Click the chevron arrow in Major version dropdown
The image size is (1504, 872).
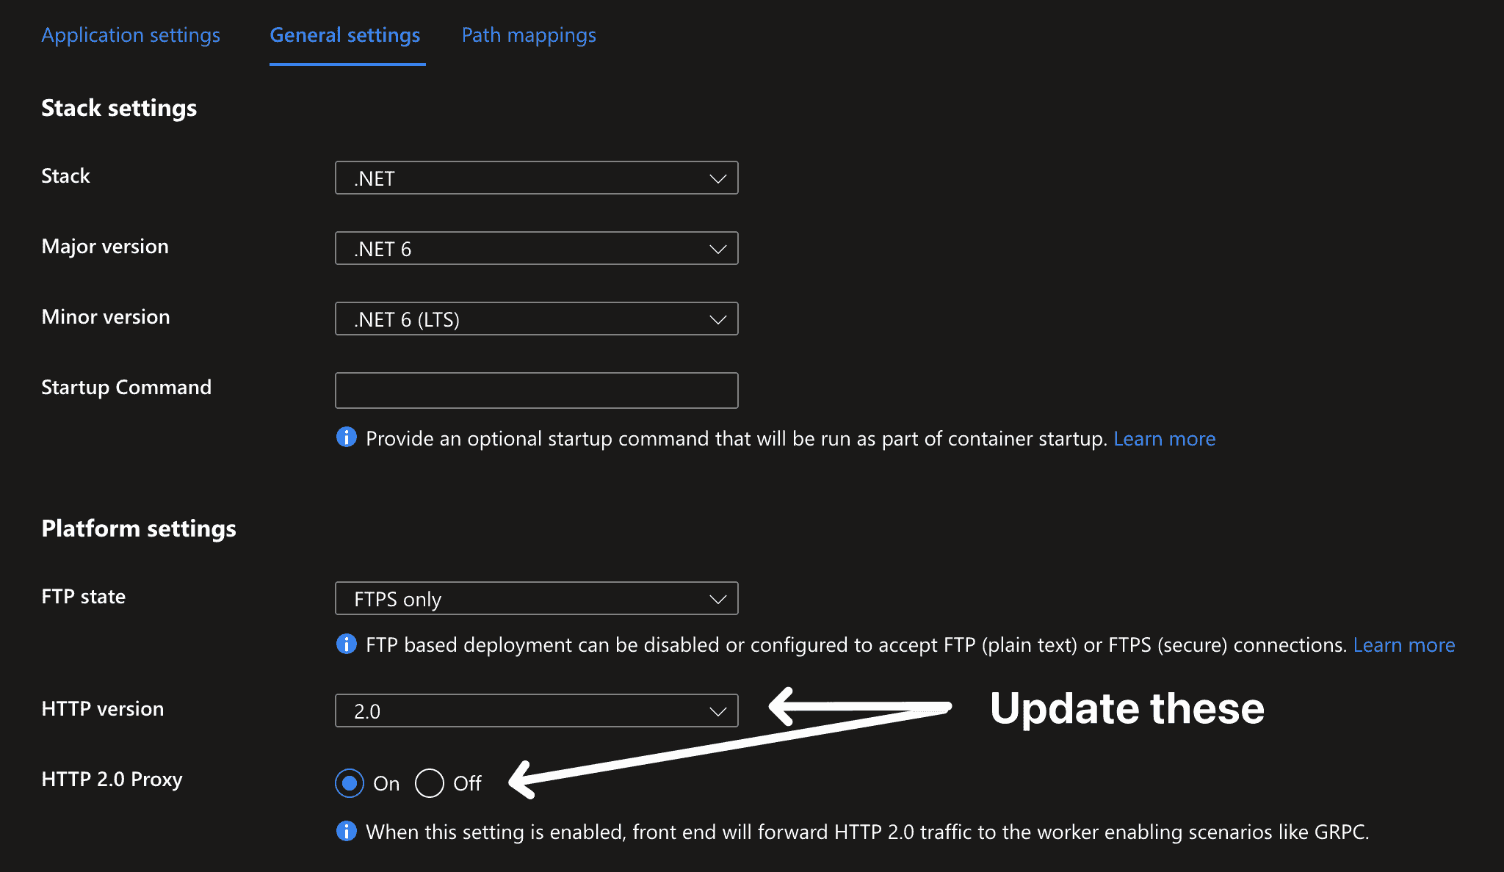pos(717,250)
